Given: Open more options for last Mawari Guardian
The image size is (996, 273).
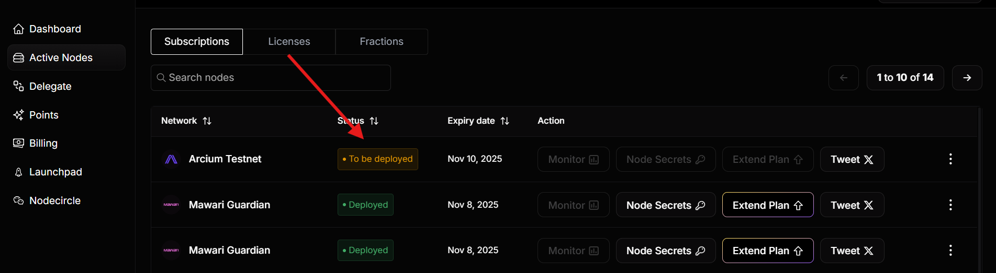Looking at the screenshot, I should tap(950, 251).
